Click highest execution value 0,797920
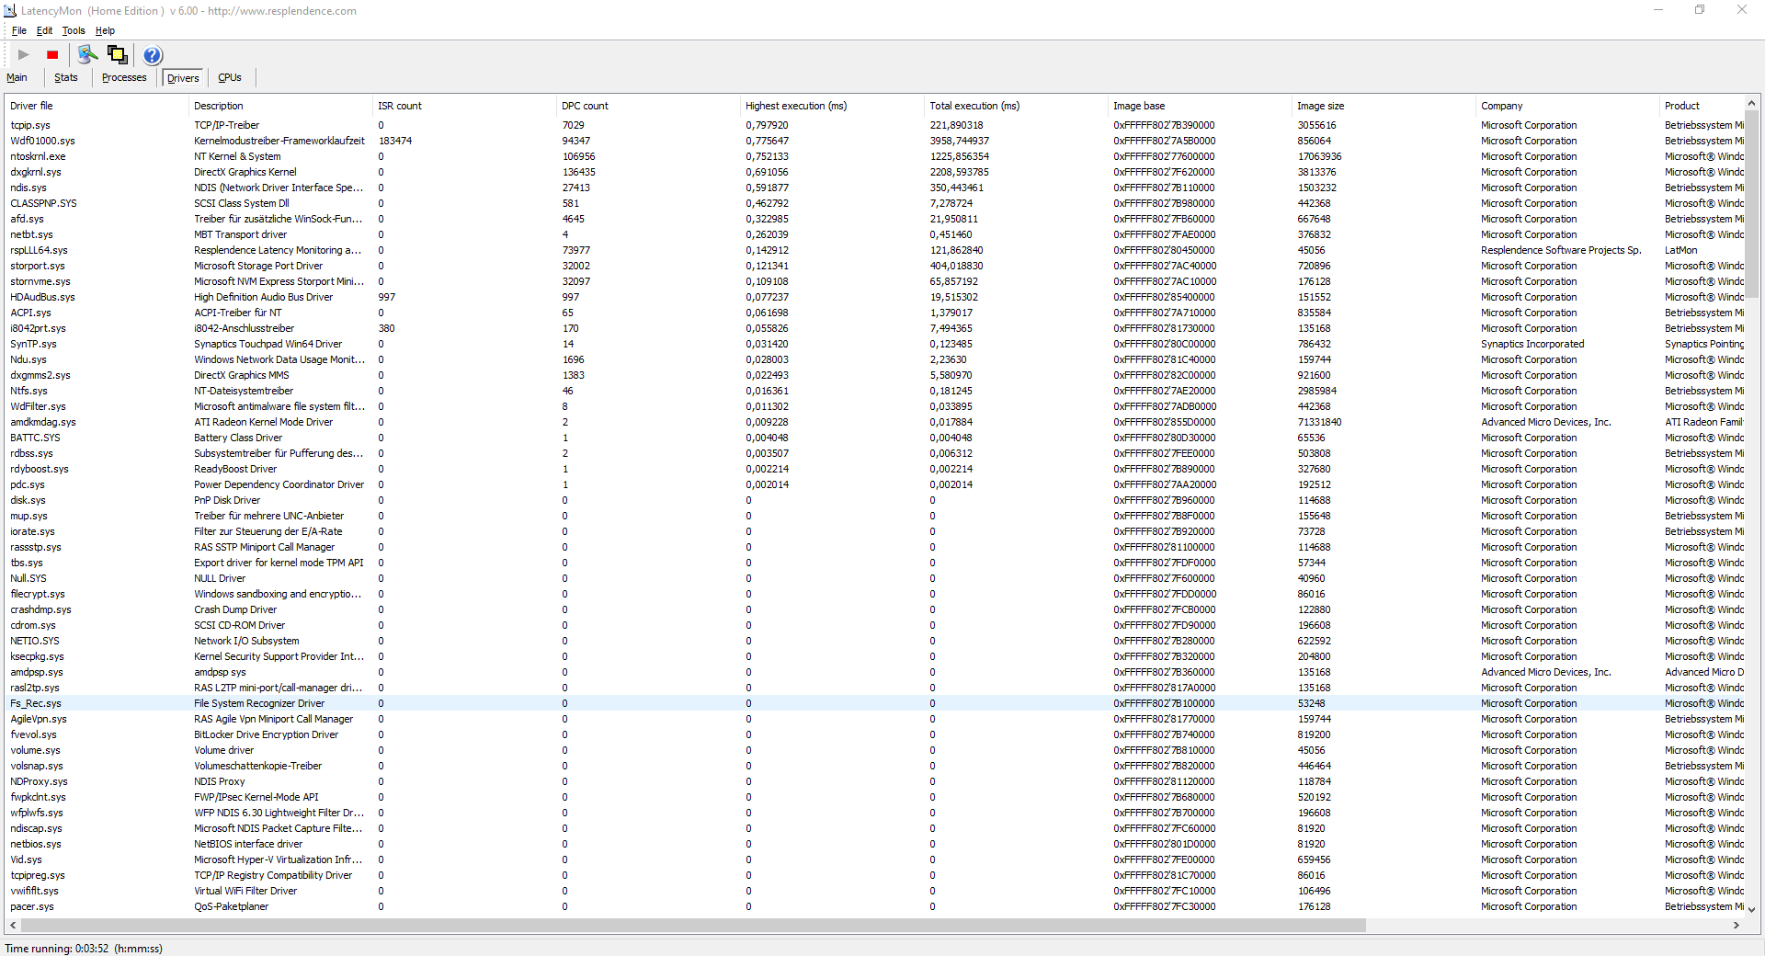Screen dimensions: 1765x956 767,125
